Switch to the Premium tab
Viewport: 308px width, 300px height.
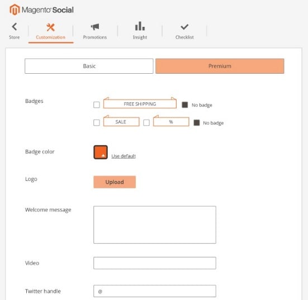(x=220, y=66)
